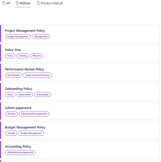Click the Training tag under Policy-One
This screenshot has width=161, height=162.
(x=23, y=56)
